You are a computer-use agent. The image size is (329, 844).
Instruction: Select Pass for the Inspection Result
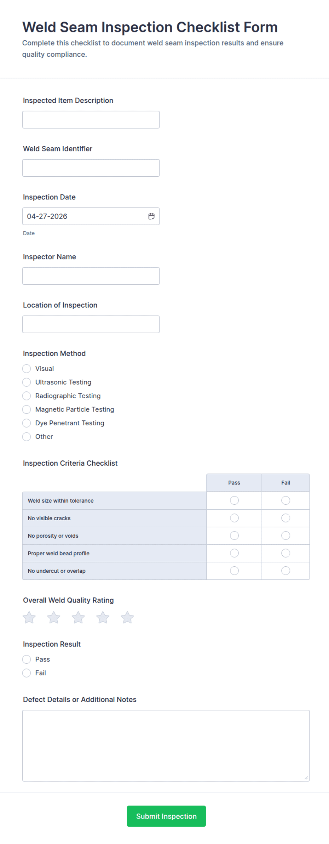pos(27,659)
